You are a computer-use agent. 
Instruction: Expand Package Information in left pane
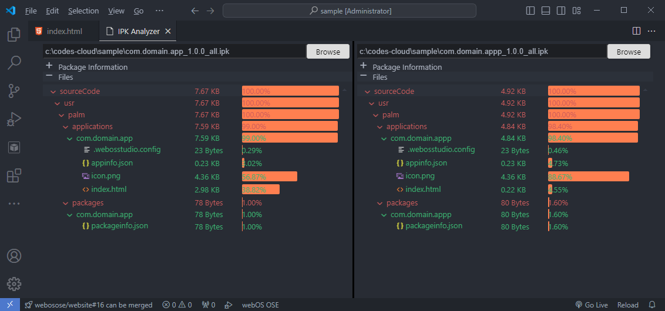(49, 67)
